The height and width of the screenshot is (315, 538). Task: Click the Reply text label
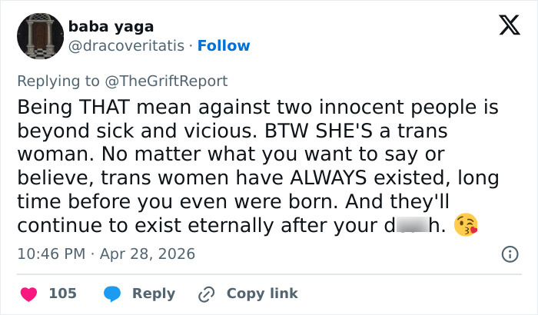click(154, 293)
